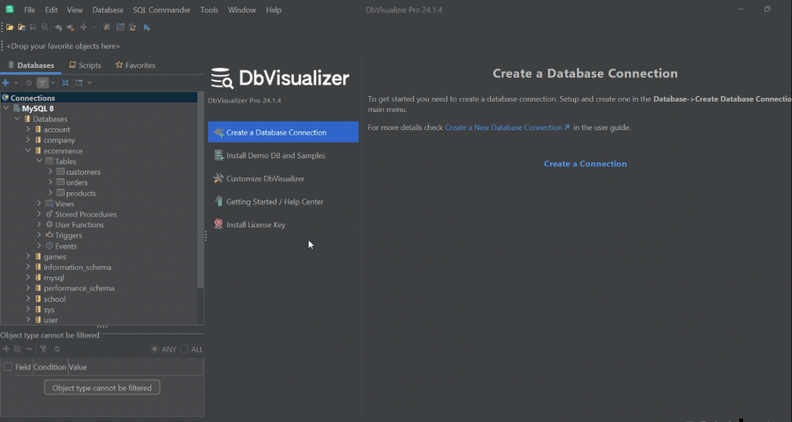Open Install Demo DB and Samples

275,155
